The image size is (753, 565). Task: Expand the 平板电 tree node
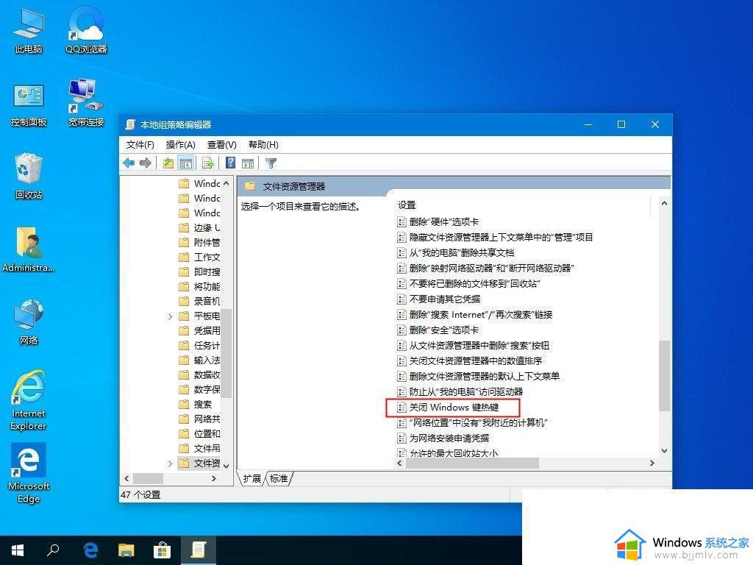coord(170,316)
